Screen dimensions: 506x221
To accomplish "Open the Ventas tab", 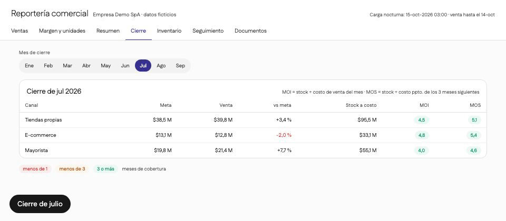I will click(x=20, y=31).
